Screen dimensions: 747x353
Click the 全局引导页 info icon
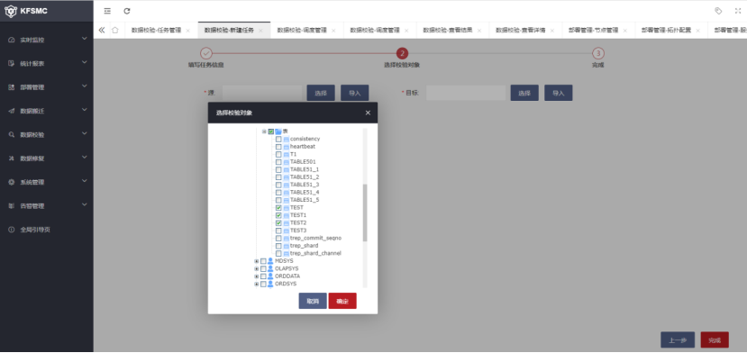point(12,230)
